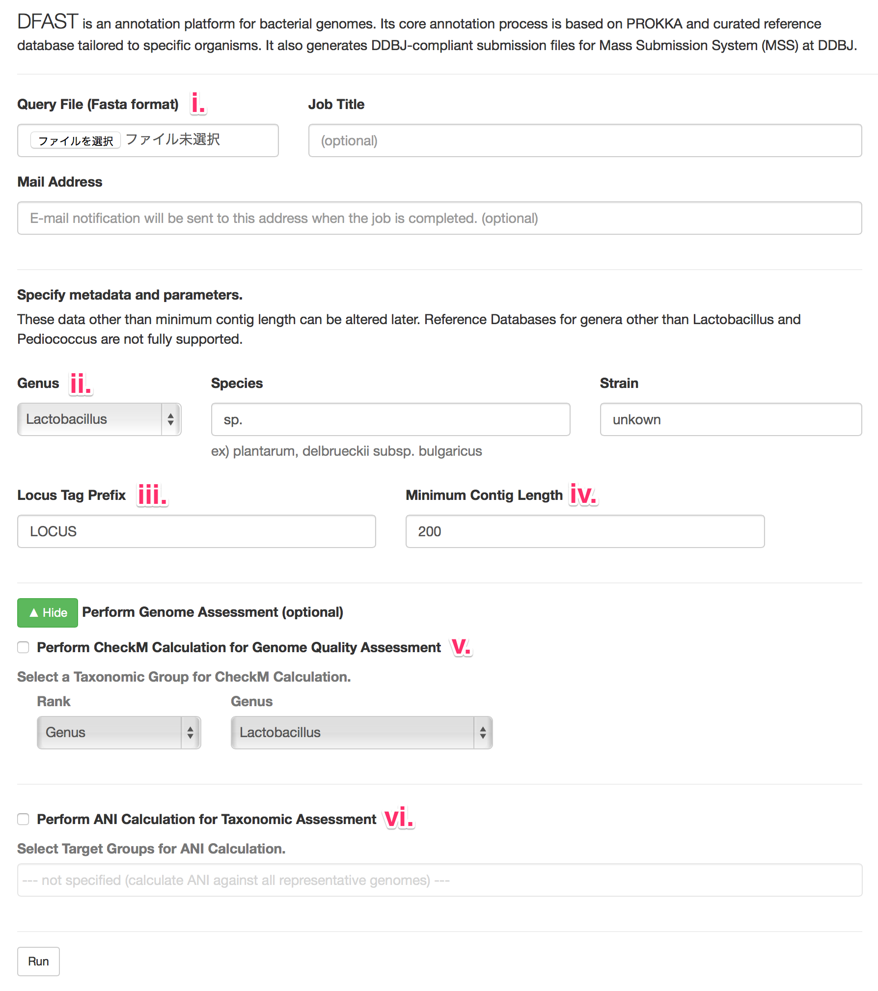This screenshot has height=991, width=878.
Task: Enable CheckM Calculation for Genome Quality Assessment
Action: 23,647
